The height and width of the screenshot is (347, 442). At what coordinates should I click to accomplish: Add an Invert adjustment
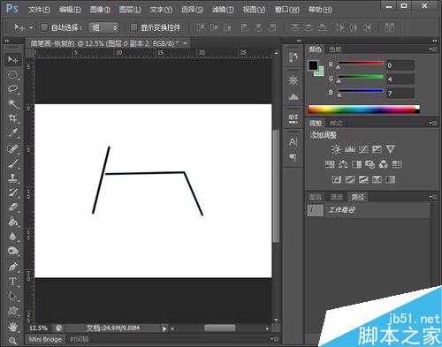coord(337,179)
